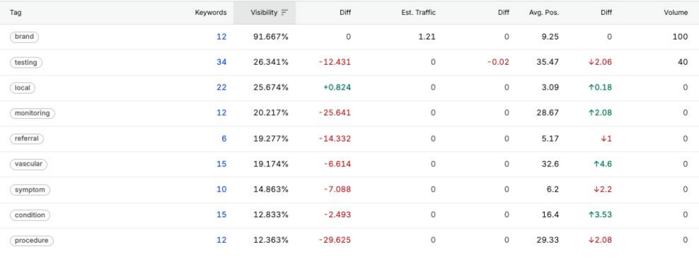Image resolution: width=699 pixels, height=264 pixels.
Task: Select average position 28.67
Action: click(548, 113)
